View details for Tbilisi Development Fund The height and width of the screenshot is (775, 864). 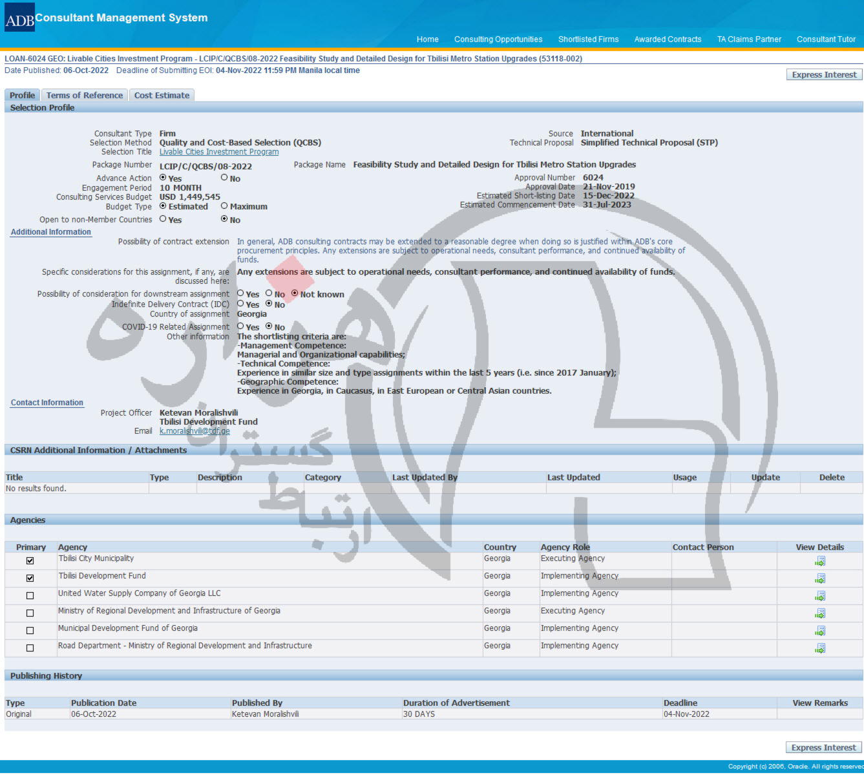(x=820, y=579)
